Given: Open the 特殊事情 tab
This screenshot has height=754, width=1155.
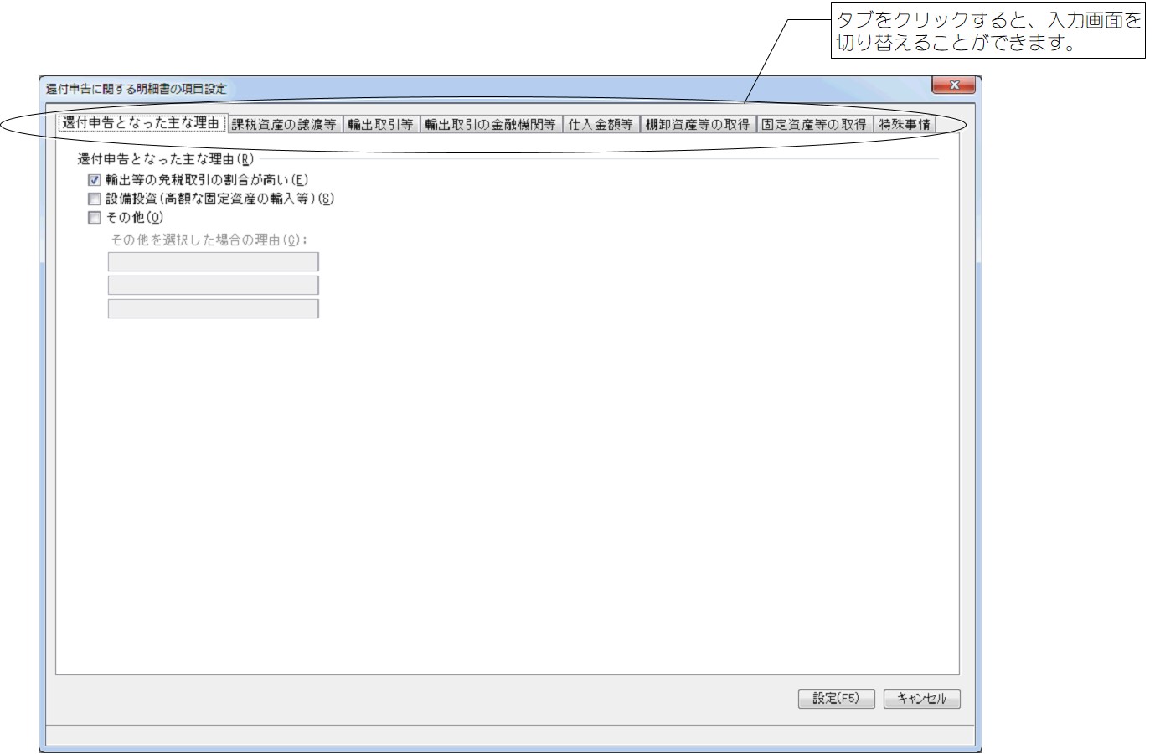Looking at the screenshot, I should [904, 124].
